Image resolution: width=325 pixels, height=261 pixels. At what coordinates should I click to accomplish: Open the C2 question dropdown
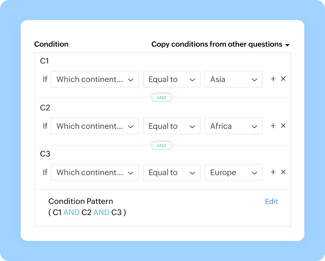point(95,126)
